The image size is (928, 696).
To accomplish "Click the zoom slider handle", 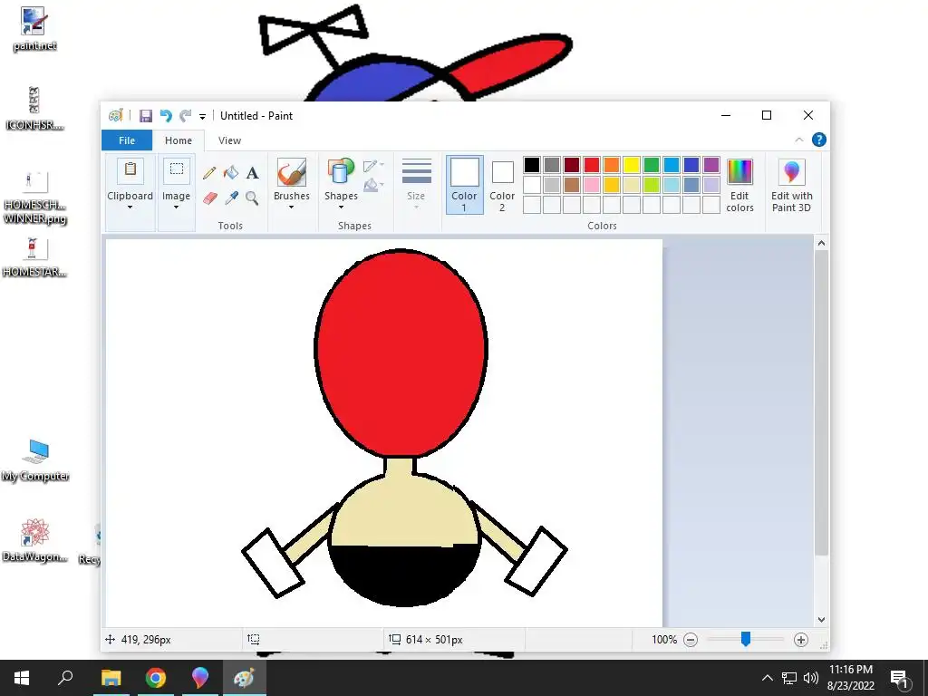I will (746, 639).
